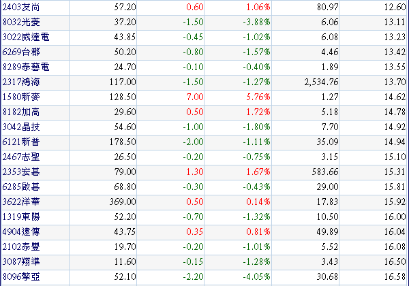This screenshot has width=409, height=286.
Task: Click change value -2.00 for 新普
Action: click(194, 142)
